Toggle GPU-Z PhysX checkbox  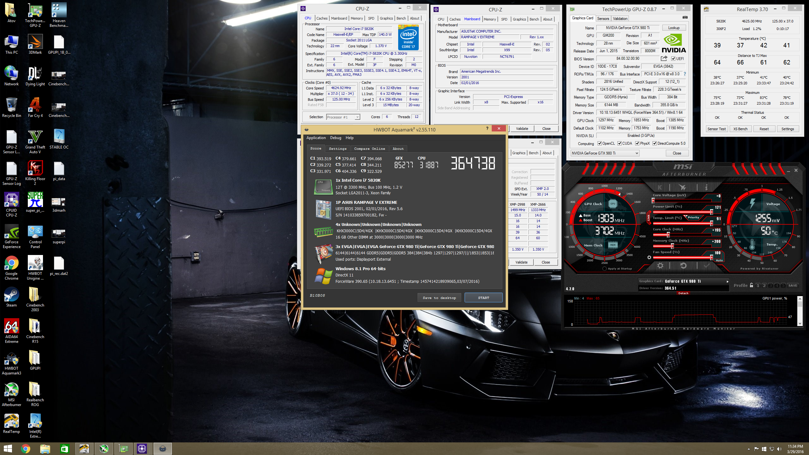[x=637, y=143]
